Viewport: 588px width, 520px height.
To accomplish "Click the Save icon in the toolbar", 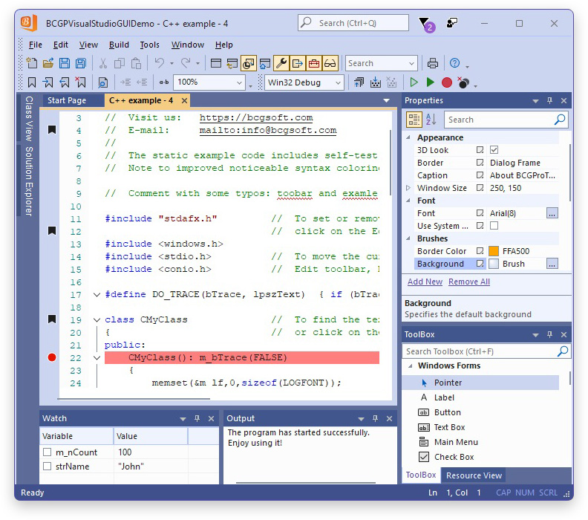I will coord(65,63).
